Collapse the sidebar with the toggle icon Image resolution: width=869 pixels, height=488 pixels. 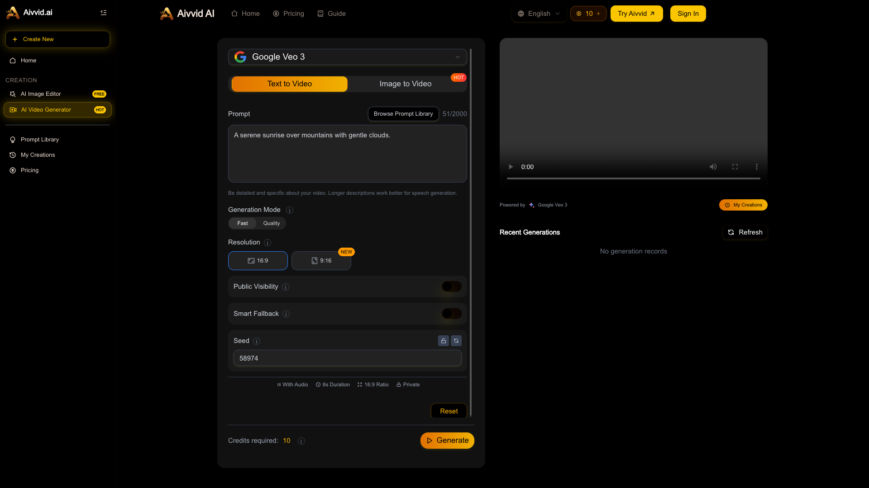(x=103, y=13)
